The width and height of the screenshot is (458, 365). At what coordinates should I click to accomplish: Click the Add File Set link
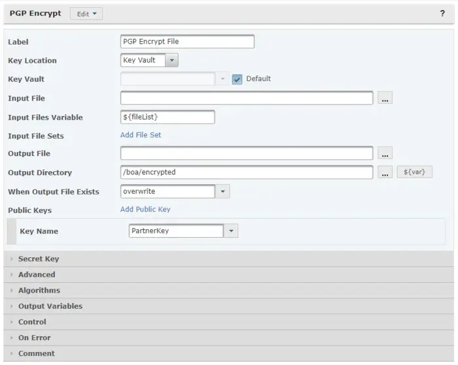point(141,135)
